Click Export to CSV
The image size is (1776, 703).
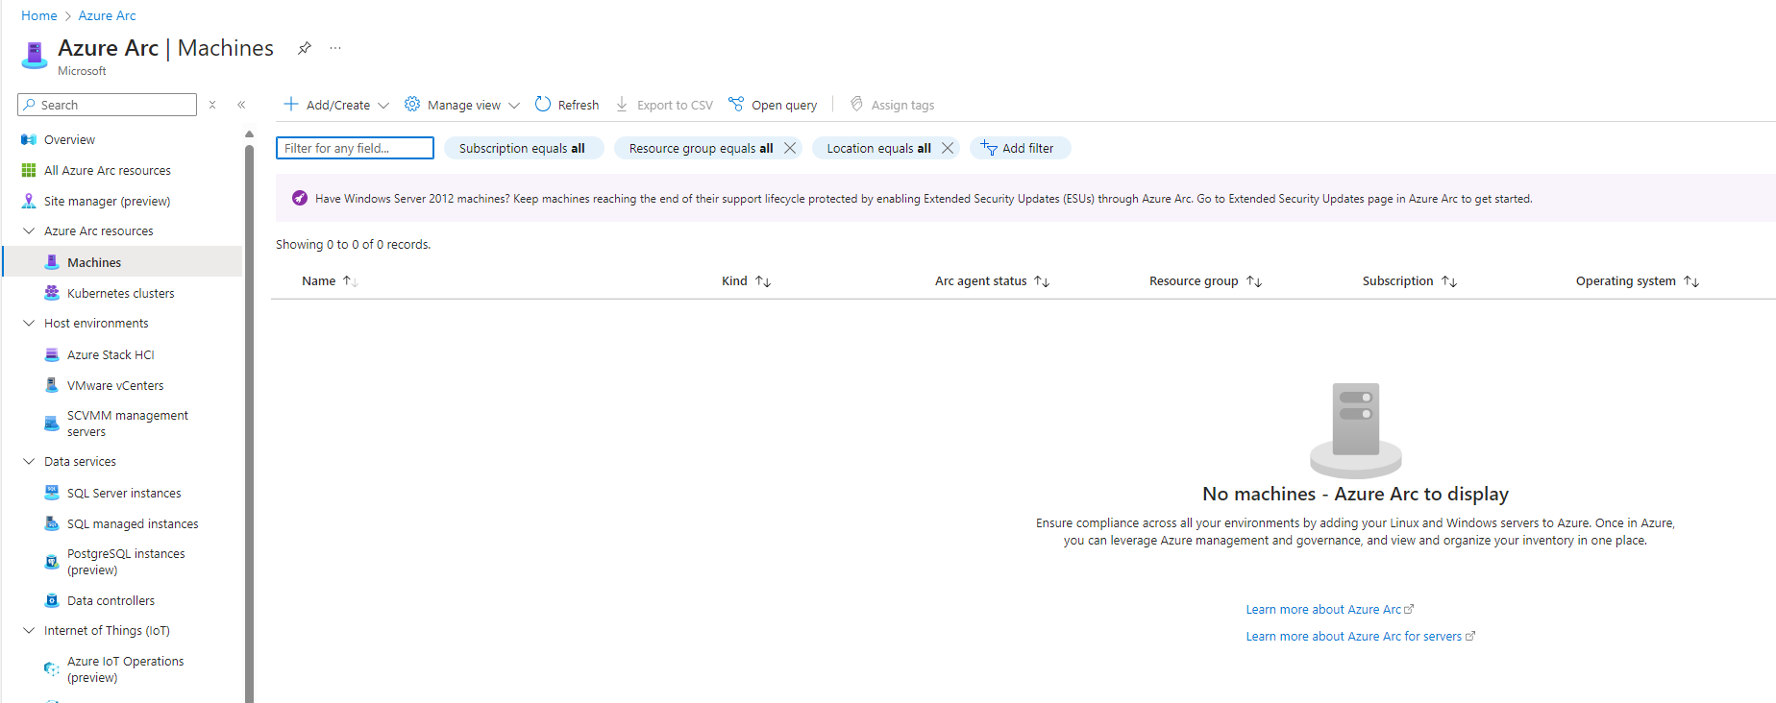(664, 105)
